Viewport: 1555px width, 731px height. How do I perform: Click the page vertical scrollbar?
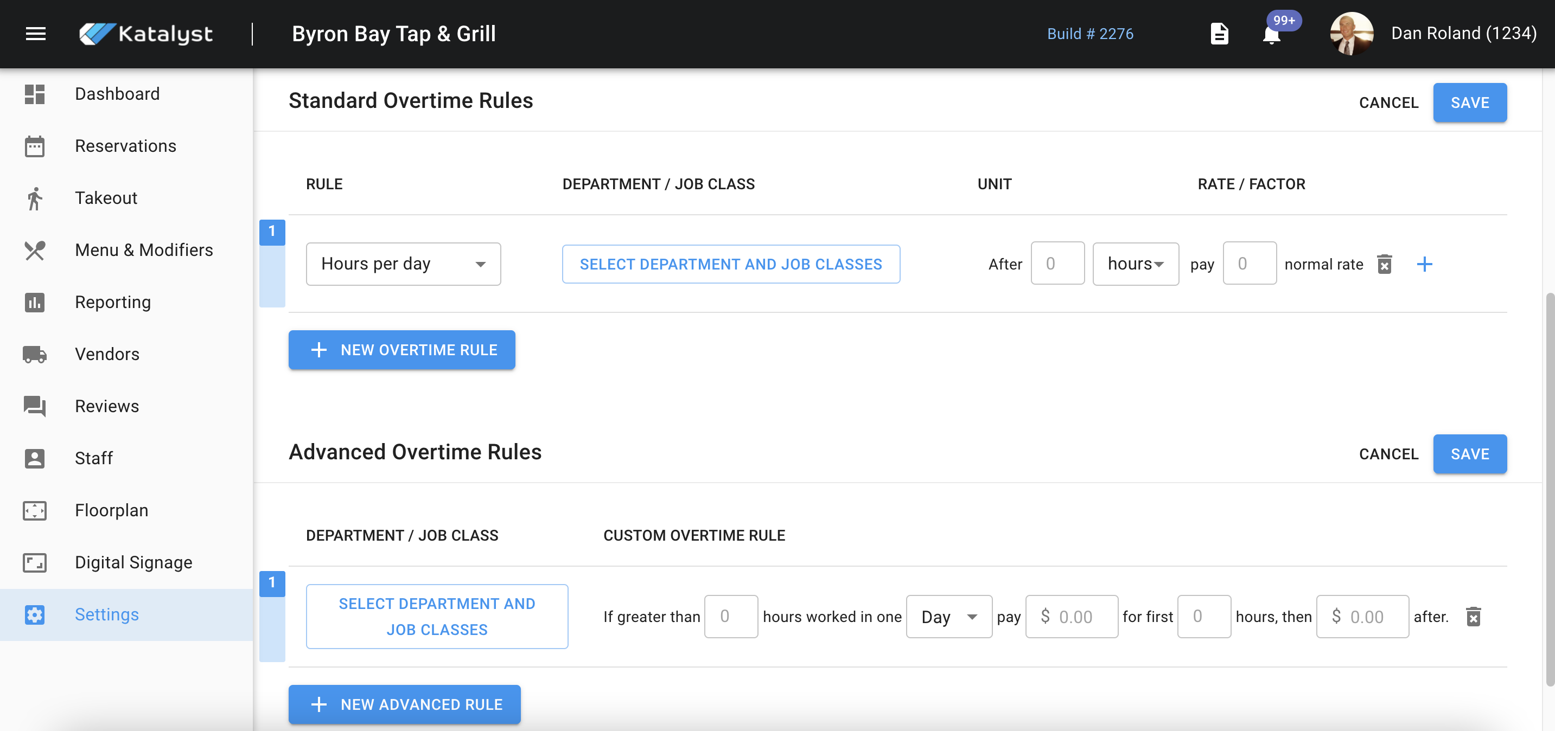click(x=1549, y=489)
